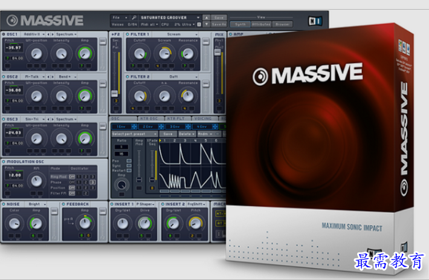Click Feedback Amp knob

tap(85, 224)
